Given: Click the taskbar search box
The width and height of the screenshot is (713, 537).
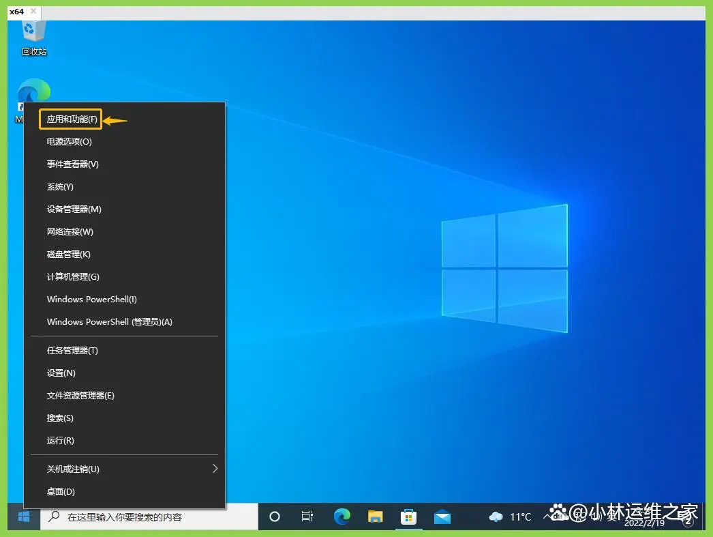Looking at the screenshot, I should [x=149, y=517].
